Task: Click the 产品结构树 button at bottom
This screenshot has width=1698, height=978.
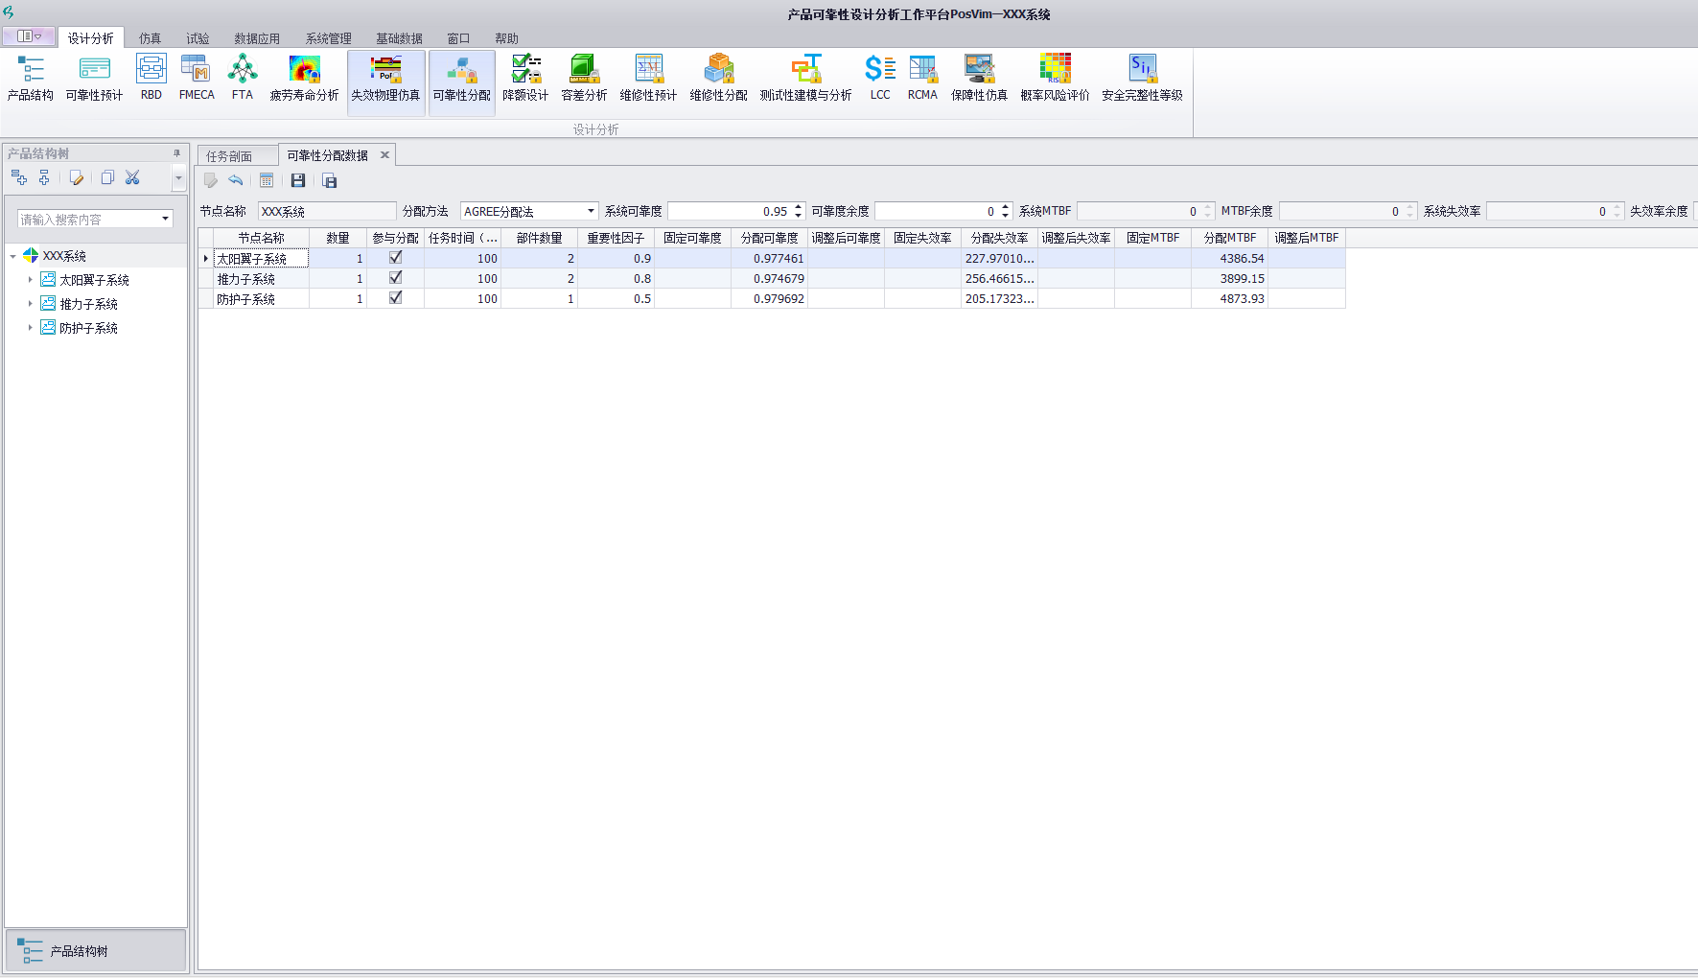Action: [x=95, y=951]
